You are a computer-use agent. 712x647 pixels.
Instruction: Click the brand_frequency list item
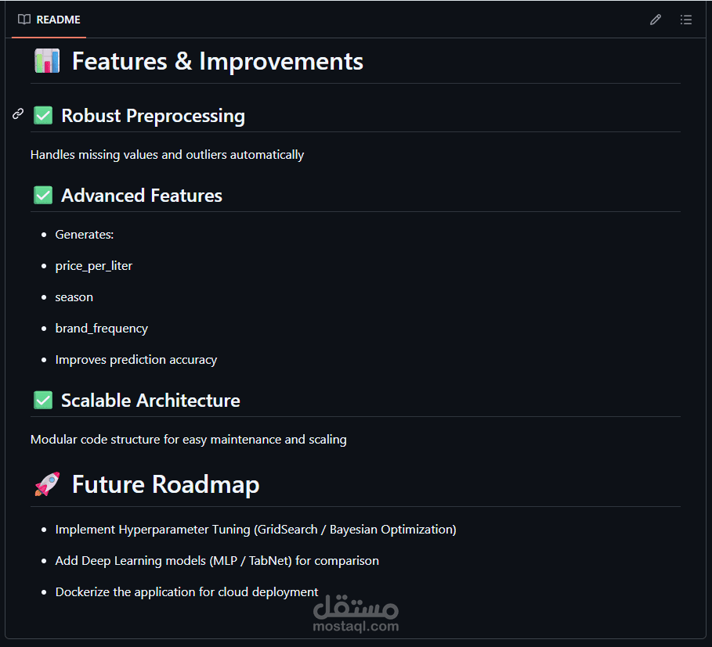(x=102, y=329)
